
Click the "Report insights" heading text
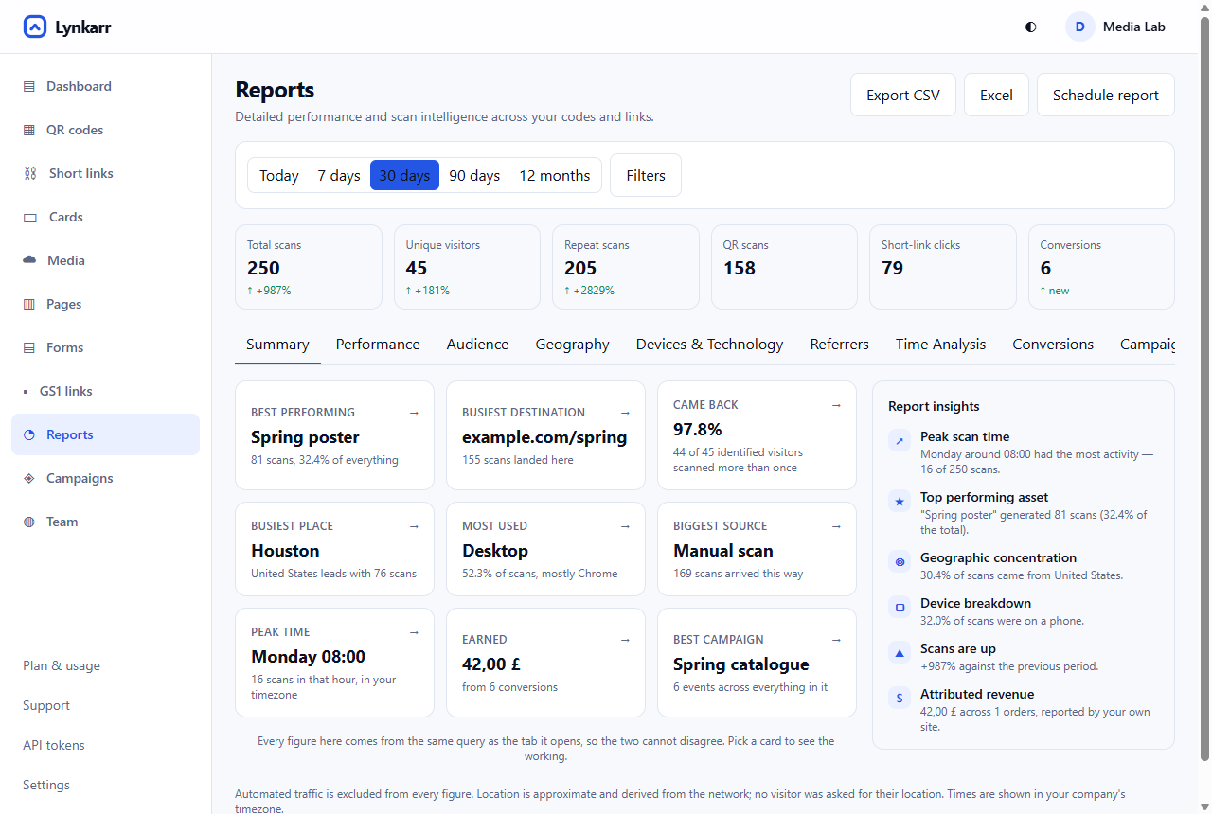coord(934,406)
